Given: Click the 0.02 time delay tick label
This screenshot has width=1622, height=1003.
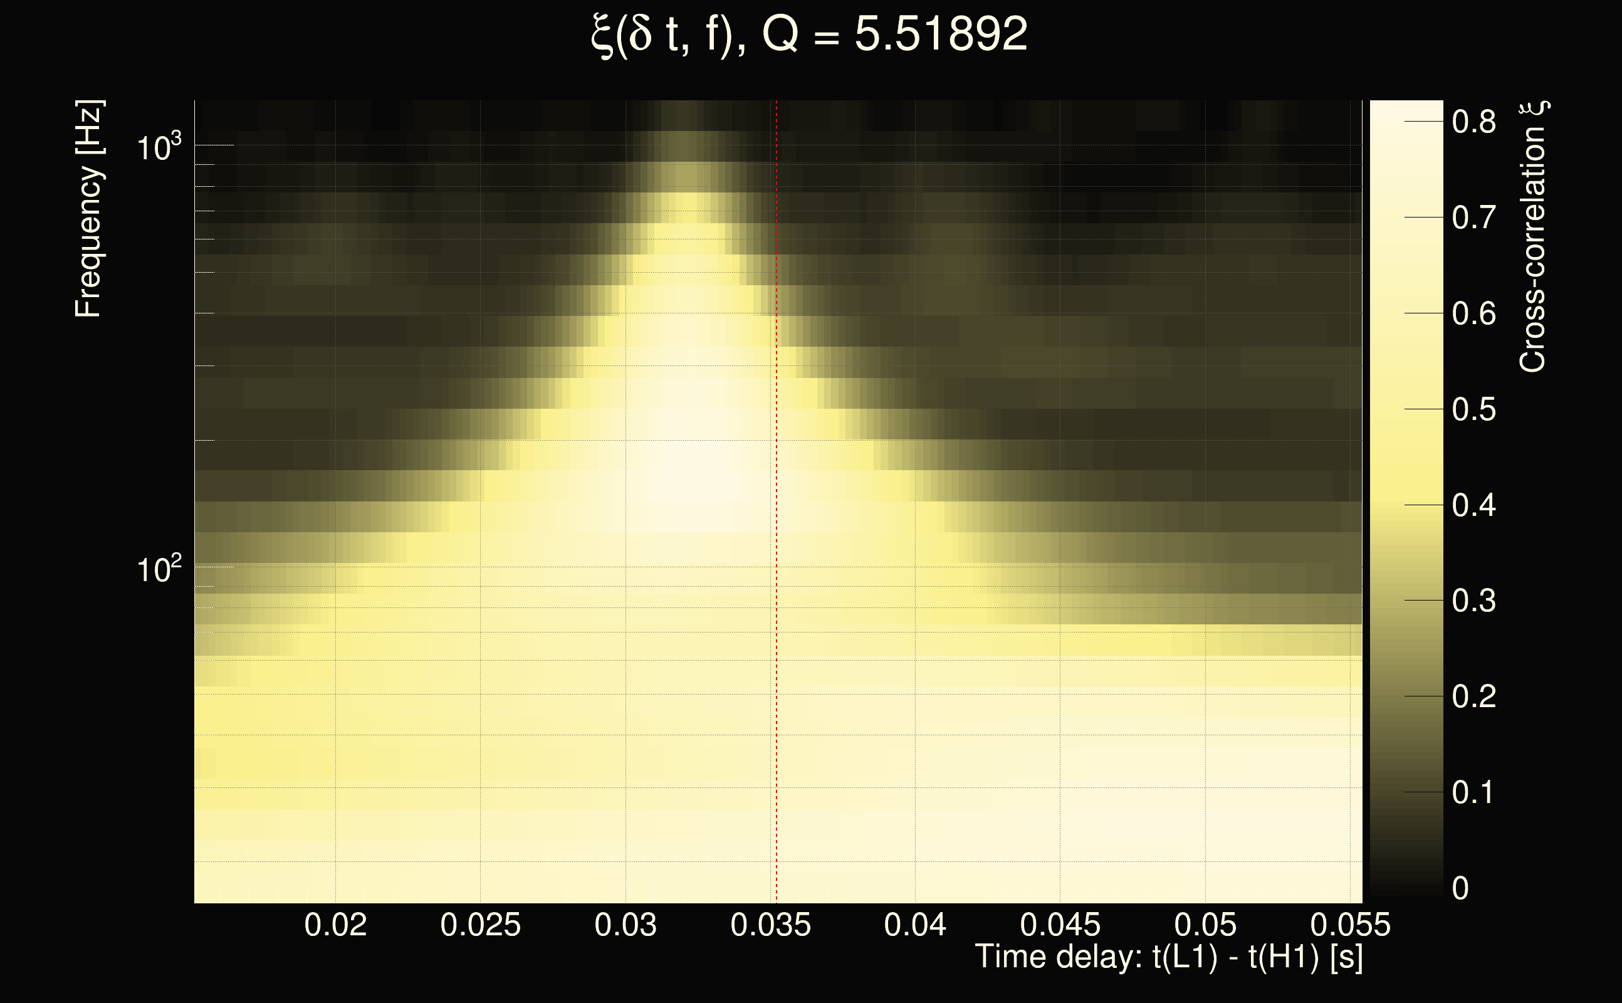Looking at the screenshot, I should (335, 925).
